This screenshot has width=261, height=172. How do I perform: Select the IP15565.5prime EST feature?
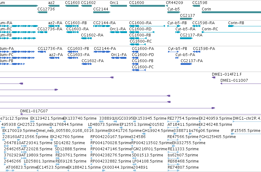[246, 134]
